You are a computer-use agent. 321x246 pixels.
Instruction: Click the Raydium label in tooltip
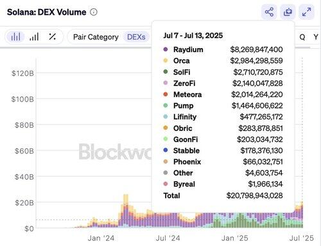[x=188, y=49]
